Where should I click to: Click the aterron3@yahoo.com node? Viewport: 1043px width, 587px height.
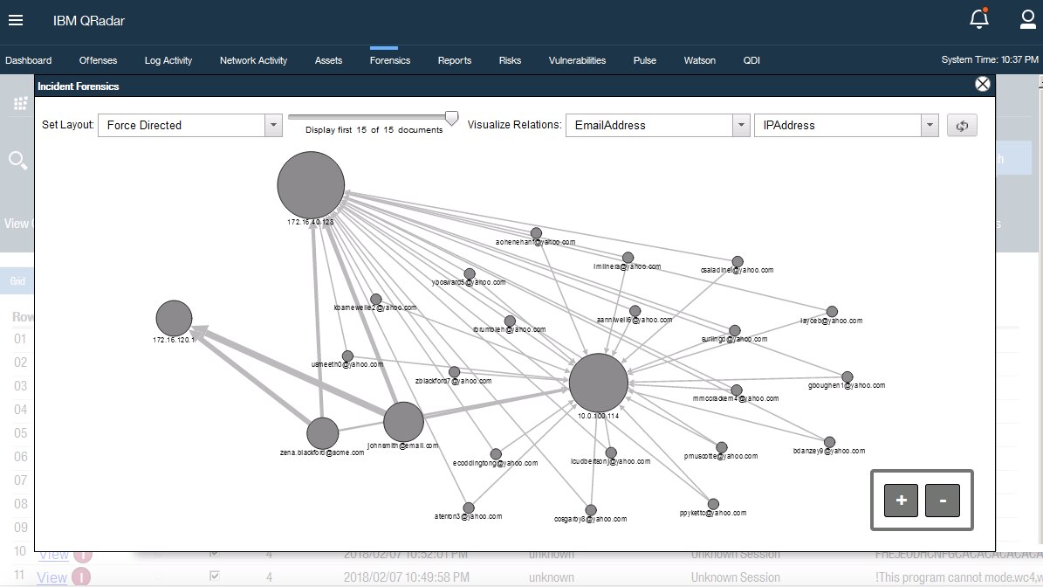(x=469, y=508)
